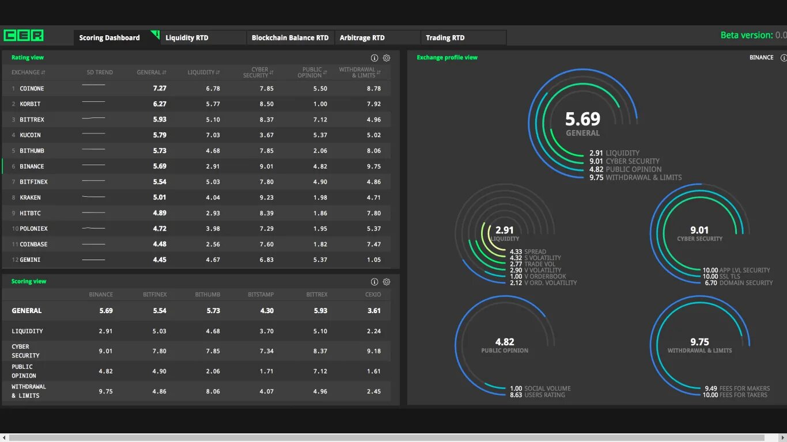Click the 10.00 FEES FOR TAKERS entry

[735, 395]
